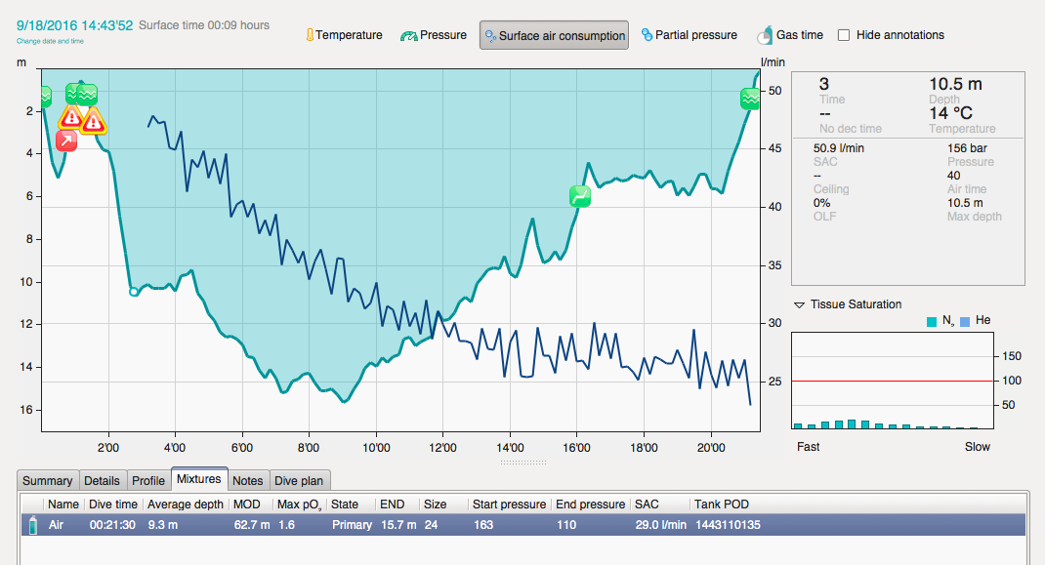
Task: Click the END column header
Action: pyautogui.click(x=397, y=504)
